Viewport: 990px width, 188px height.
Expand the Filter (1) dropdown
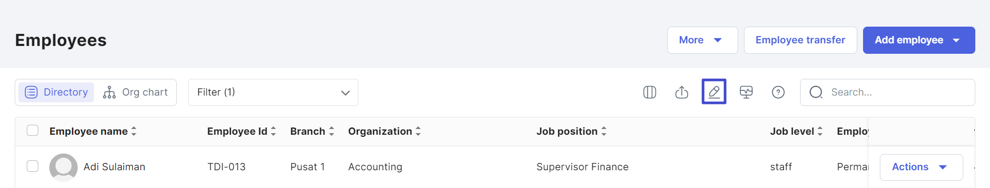point(273,92)
